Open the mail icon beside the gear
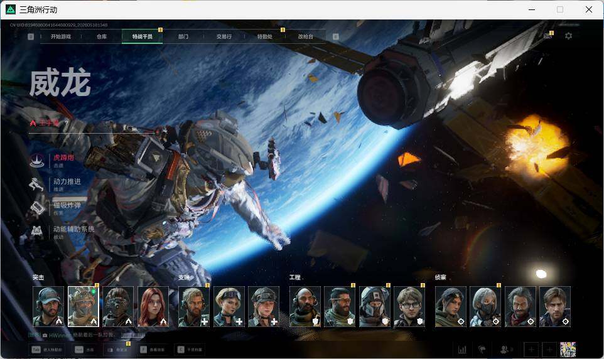This screenshot has width=604, height=359. tap(547, 36)
